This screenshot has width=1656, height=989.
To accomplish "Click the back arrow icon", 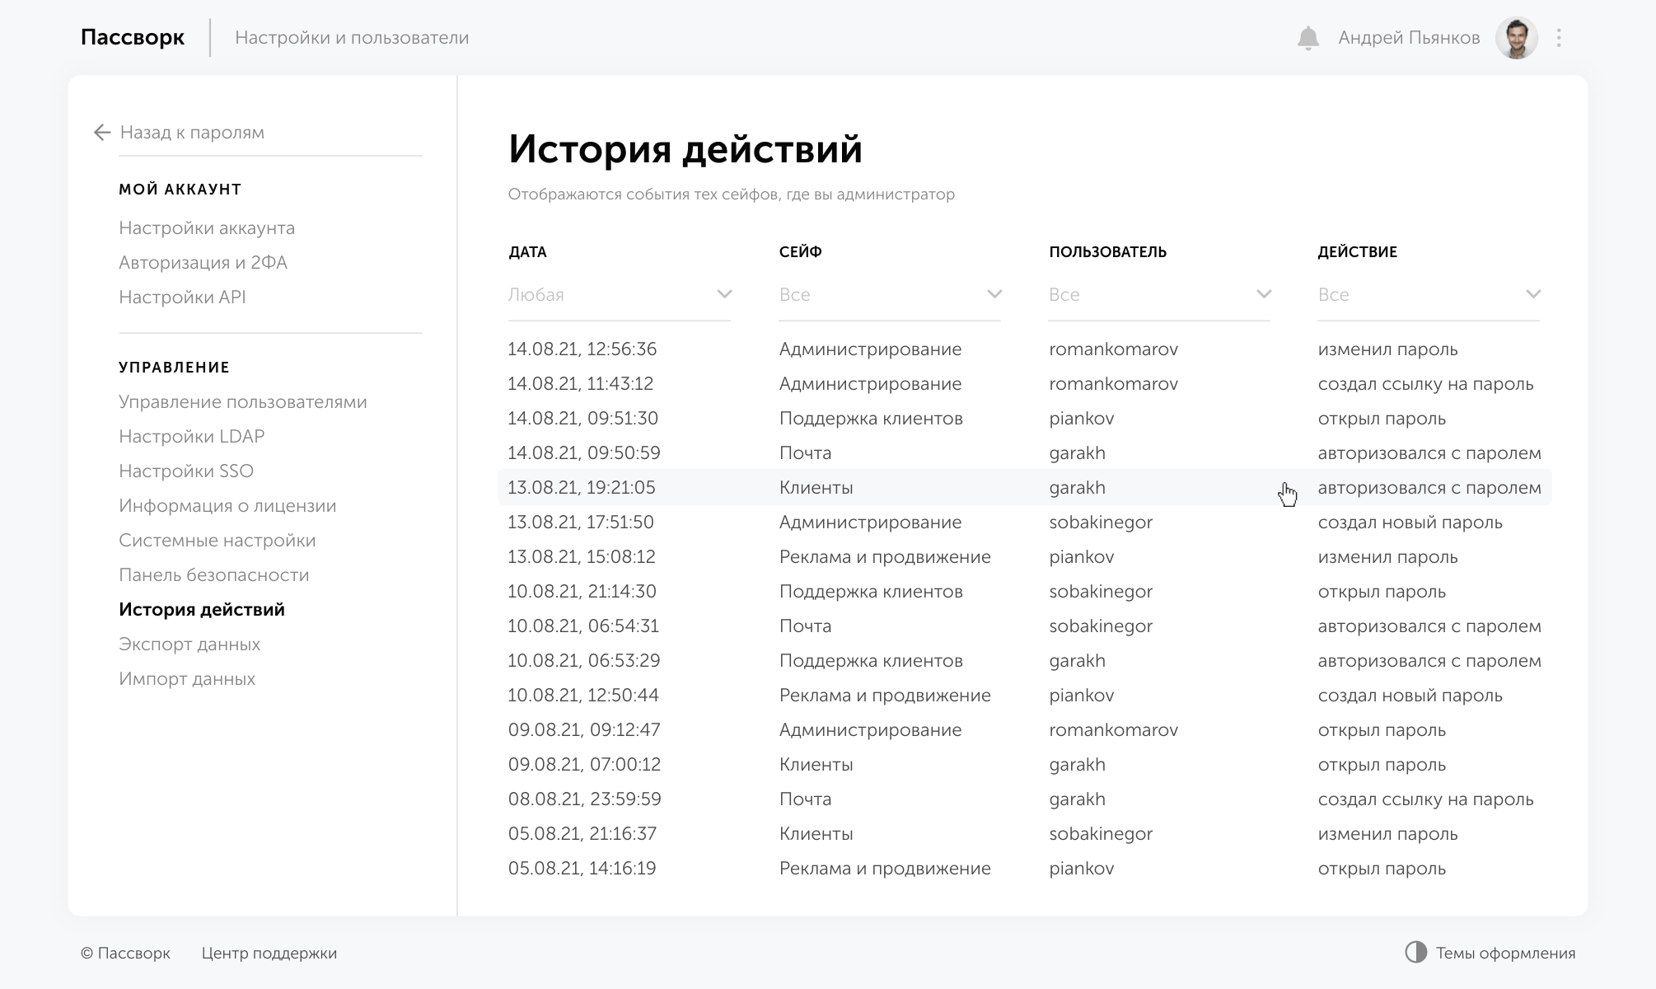I will (x=102, y=133).
